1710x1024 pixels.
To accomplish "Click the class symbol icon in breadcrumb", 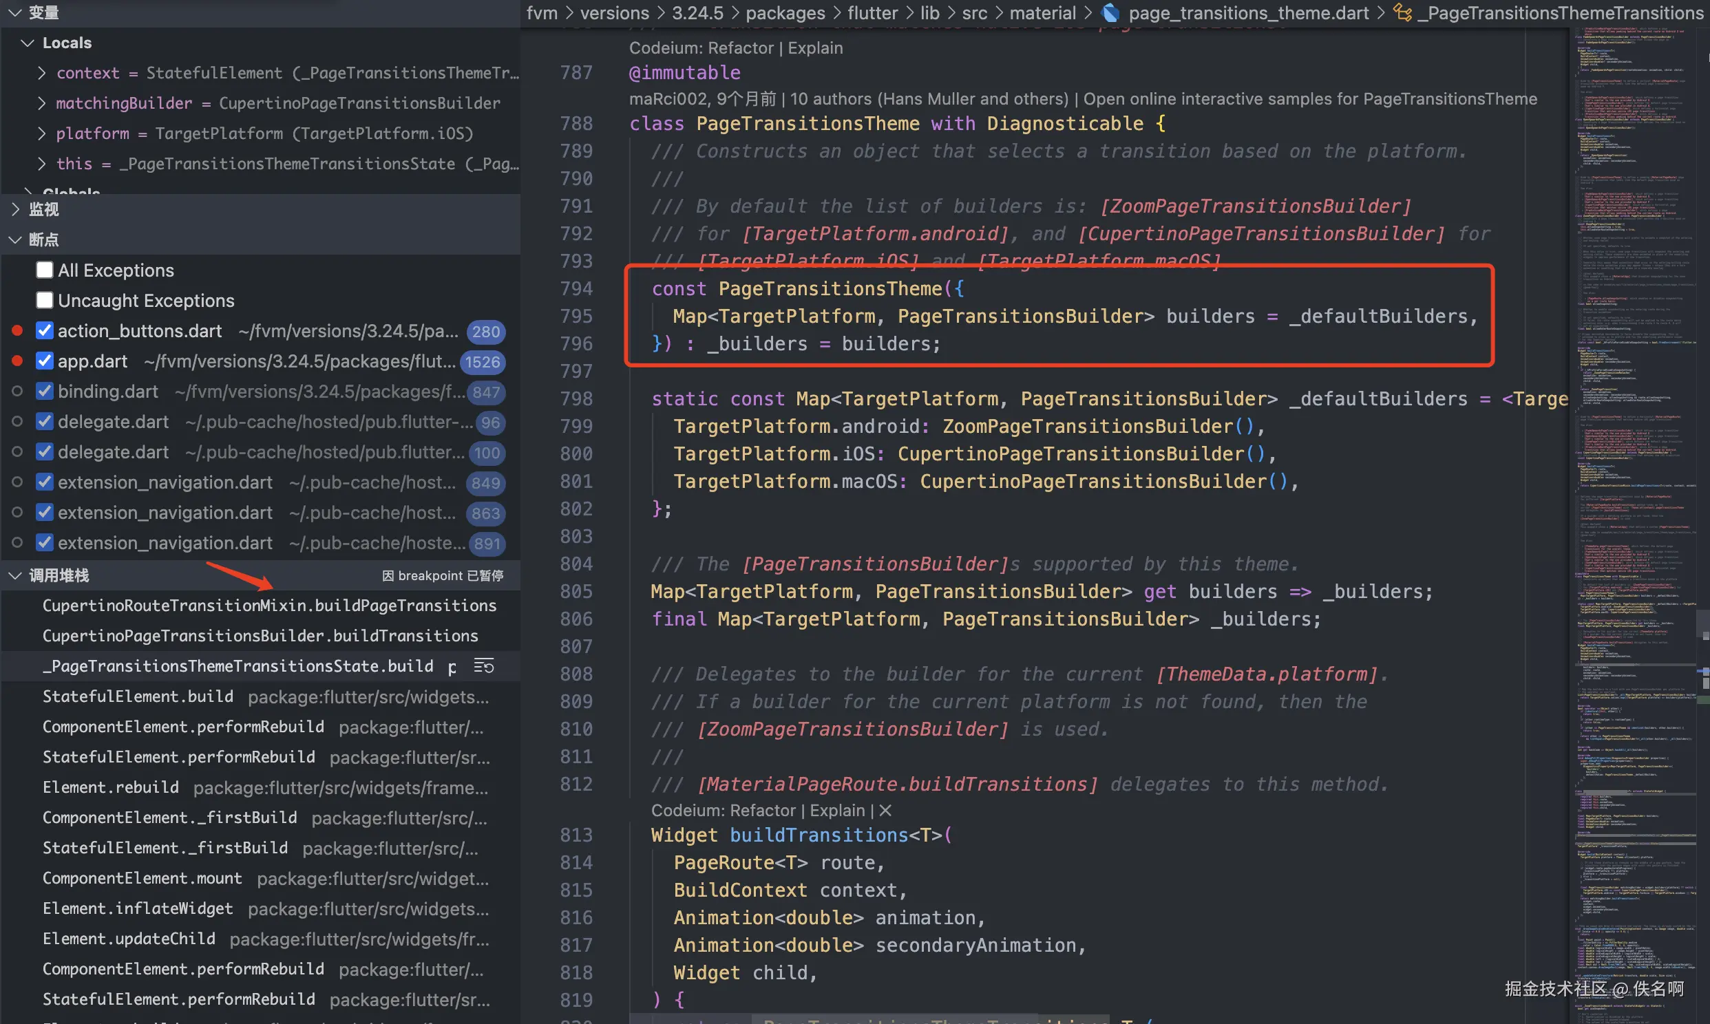I will pyautogui.click(x=1402, y=12).
